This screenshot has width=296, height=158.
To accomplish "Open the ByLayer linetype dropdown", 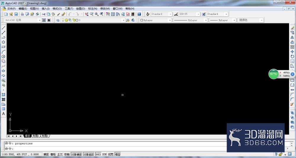I will pos(206,20).
